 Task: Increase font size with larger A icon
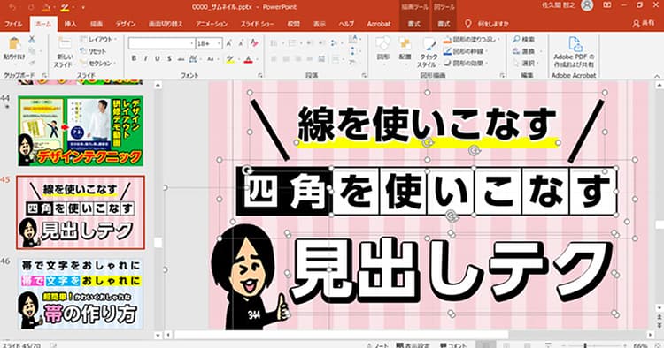click(229, 43)
